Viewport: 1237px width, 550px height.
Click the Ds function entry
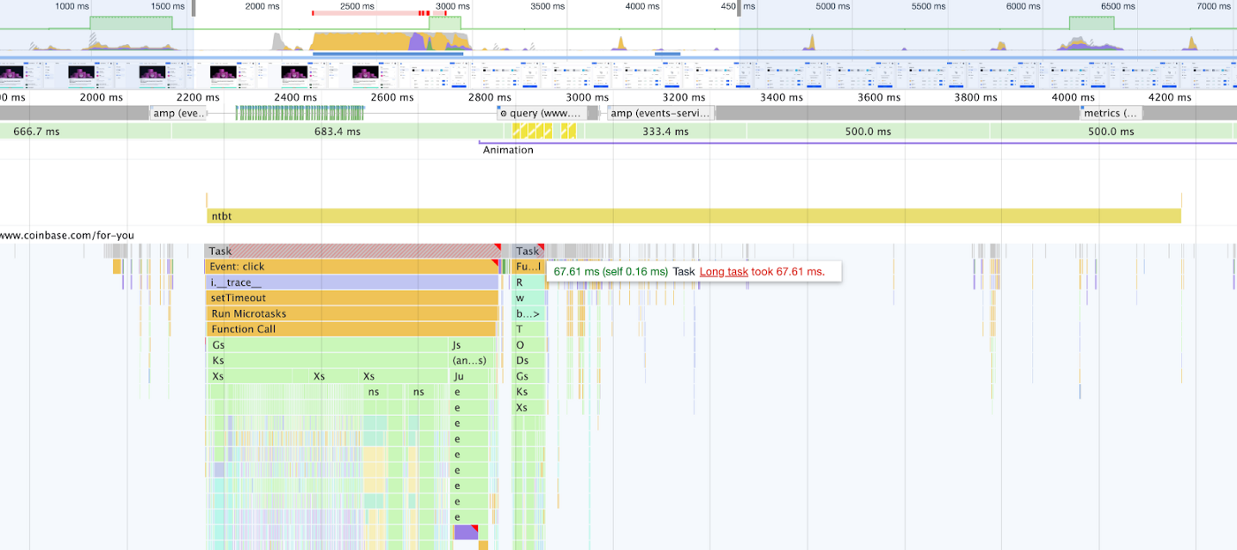pyautogui.click(x=528, y=361)
